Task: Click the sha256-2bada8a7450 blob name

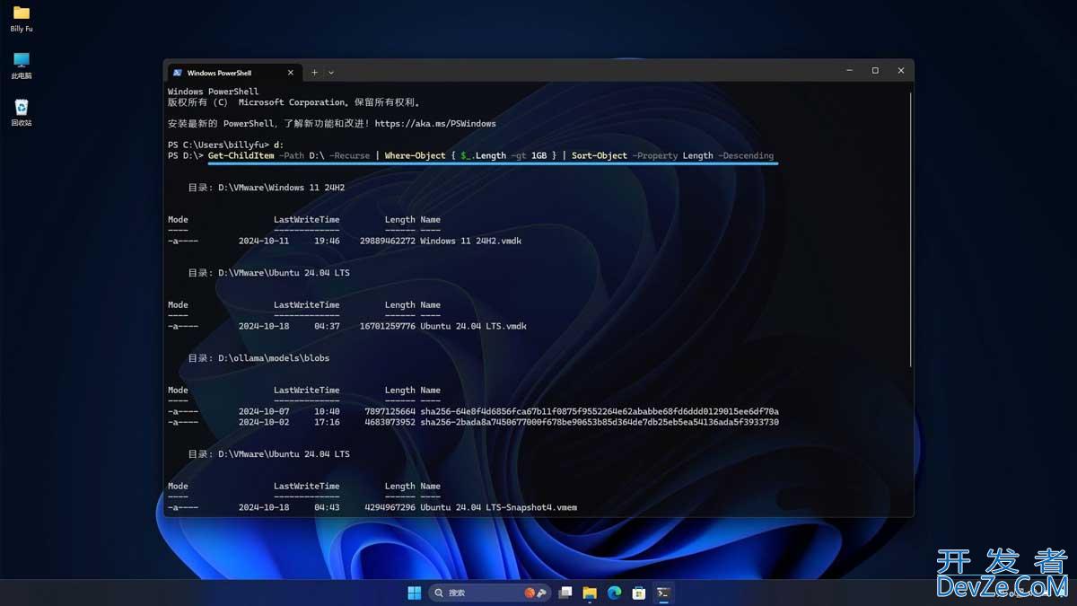Action: click(600, 423)
